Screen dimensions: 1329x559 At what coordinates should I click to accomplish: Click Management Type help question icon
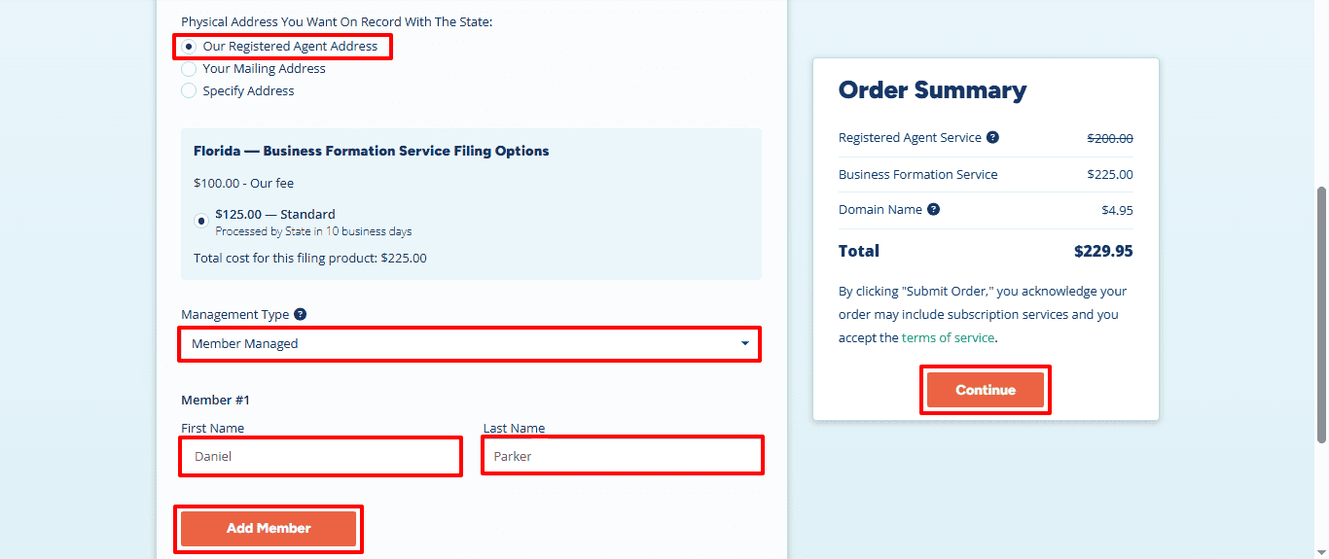[x=301, y=314]
